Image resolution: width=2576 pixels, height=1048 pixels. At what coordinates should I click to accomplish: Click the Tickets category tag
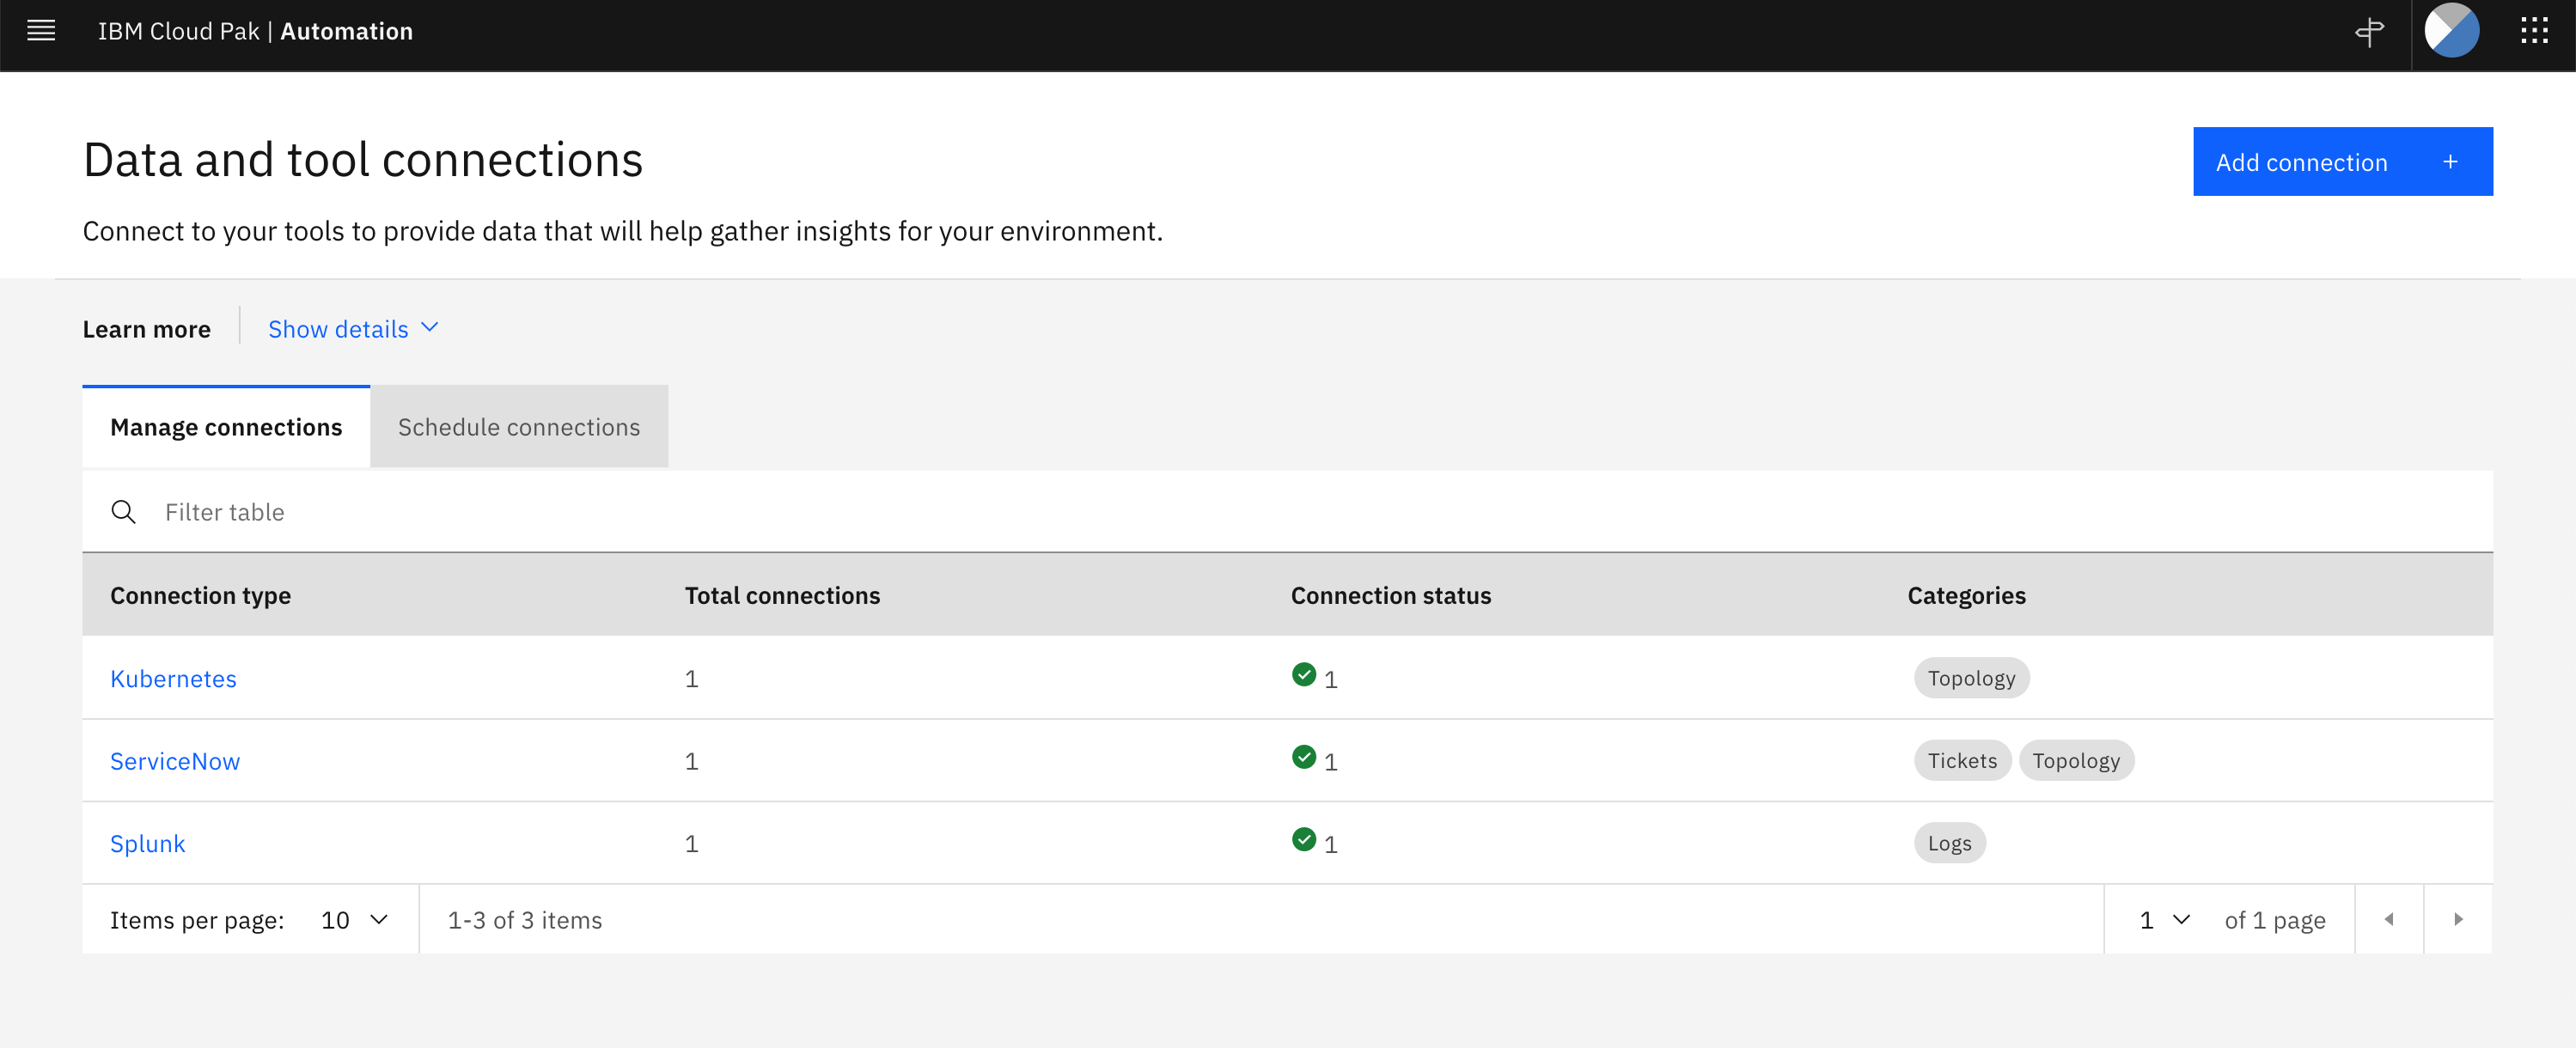click(1961, 761)
